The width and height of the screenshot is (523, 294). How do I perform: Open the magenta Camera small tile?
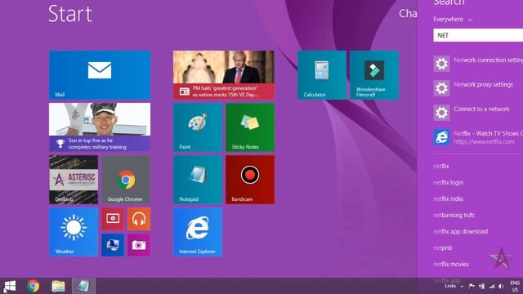coord(139,245)
